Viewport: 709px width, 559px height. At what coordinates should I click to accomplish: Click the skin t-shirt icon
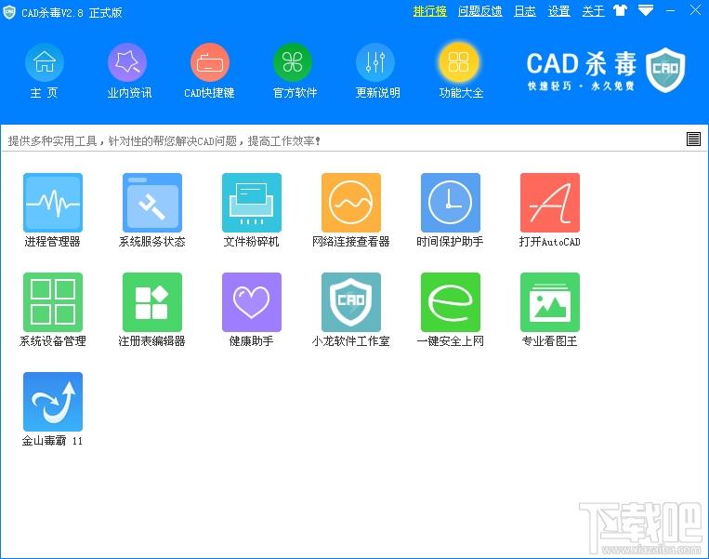coord(621,10)
